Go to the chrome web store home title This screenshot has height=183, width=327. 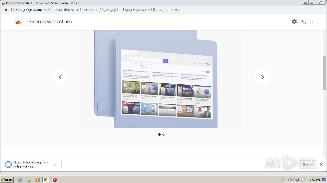point(49,22)
